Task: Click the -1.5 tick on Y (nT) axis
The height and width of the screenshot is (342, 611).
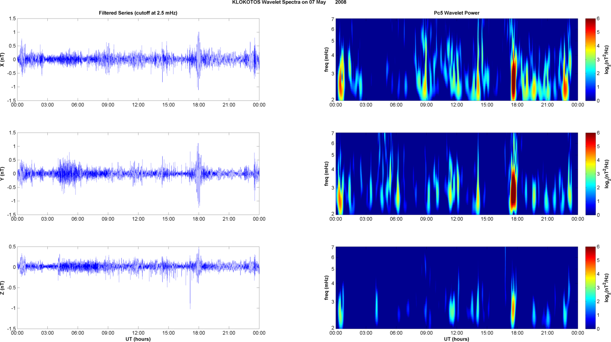Action: tap(12, 215)
